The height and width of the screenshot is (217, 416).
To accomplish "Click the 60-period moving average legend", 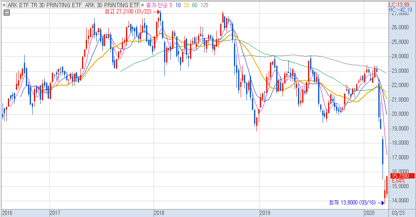I will (195, 5).
